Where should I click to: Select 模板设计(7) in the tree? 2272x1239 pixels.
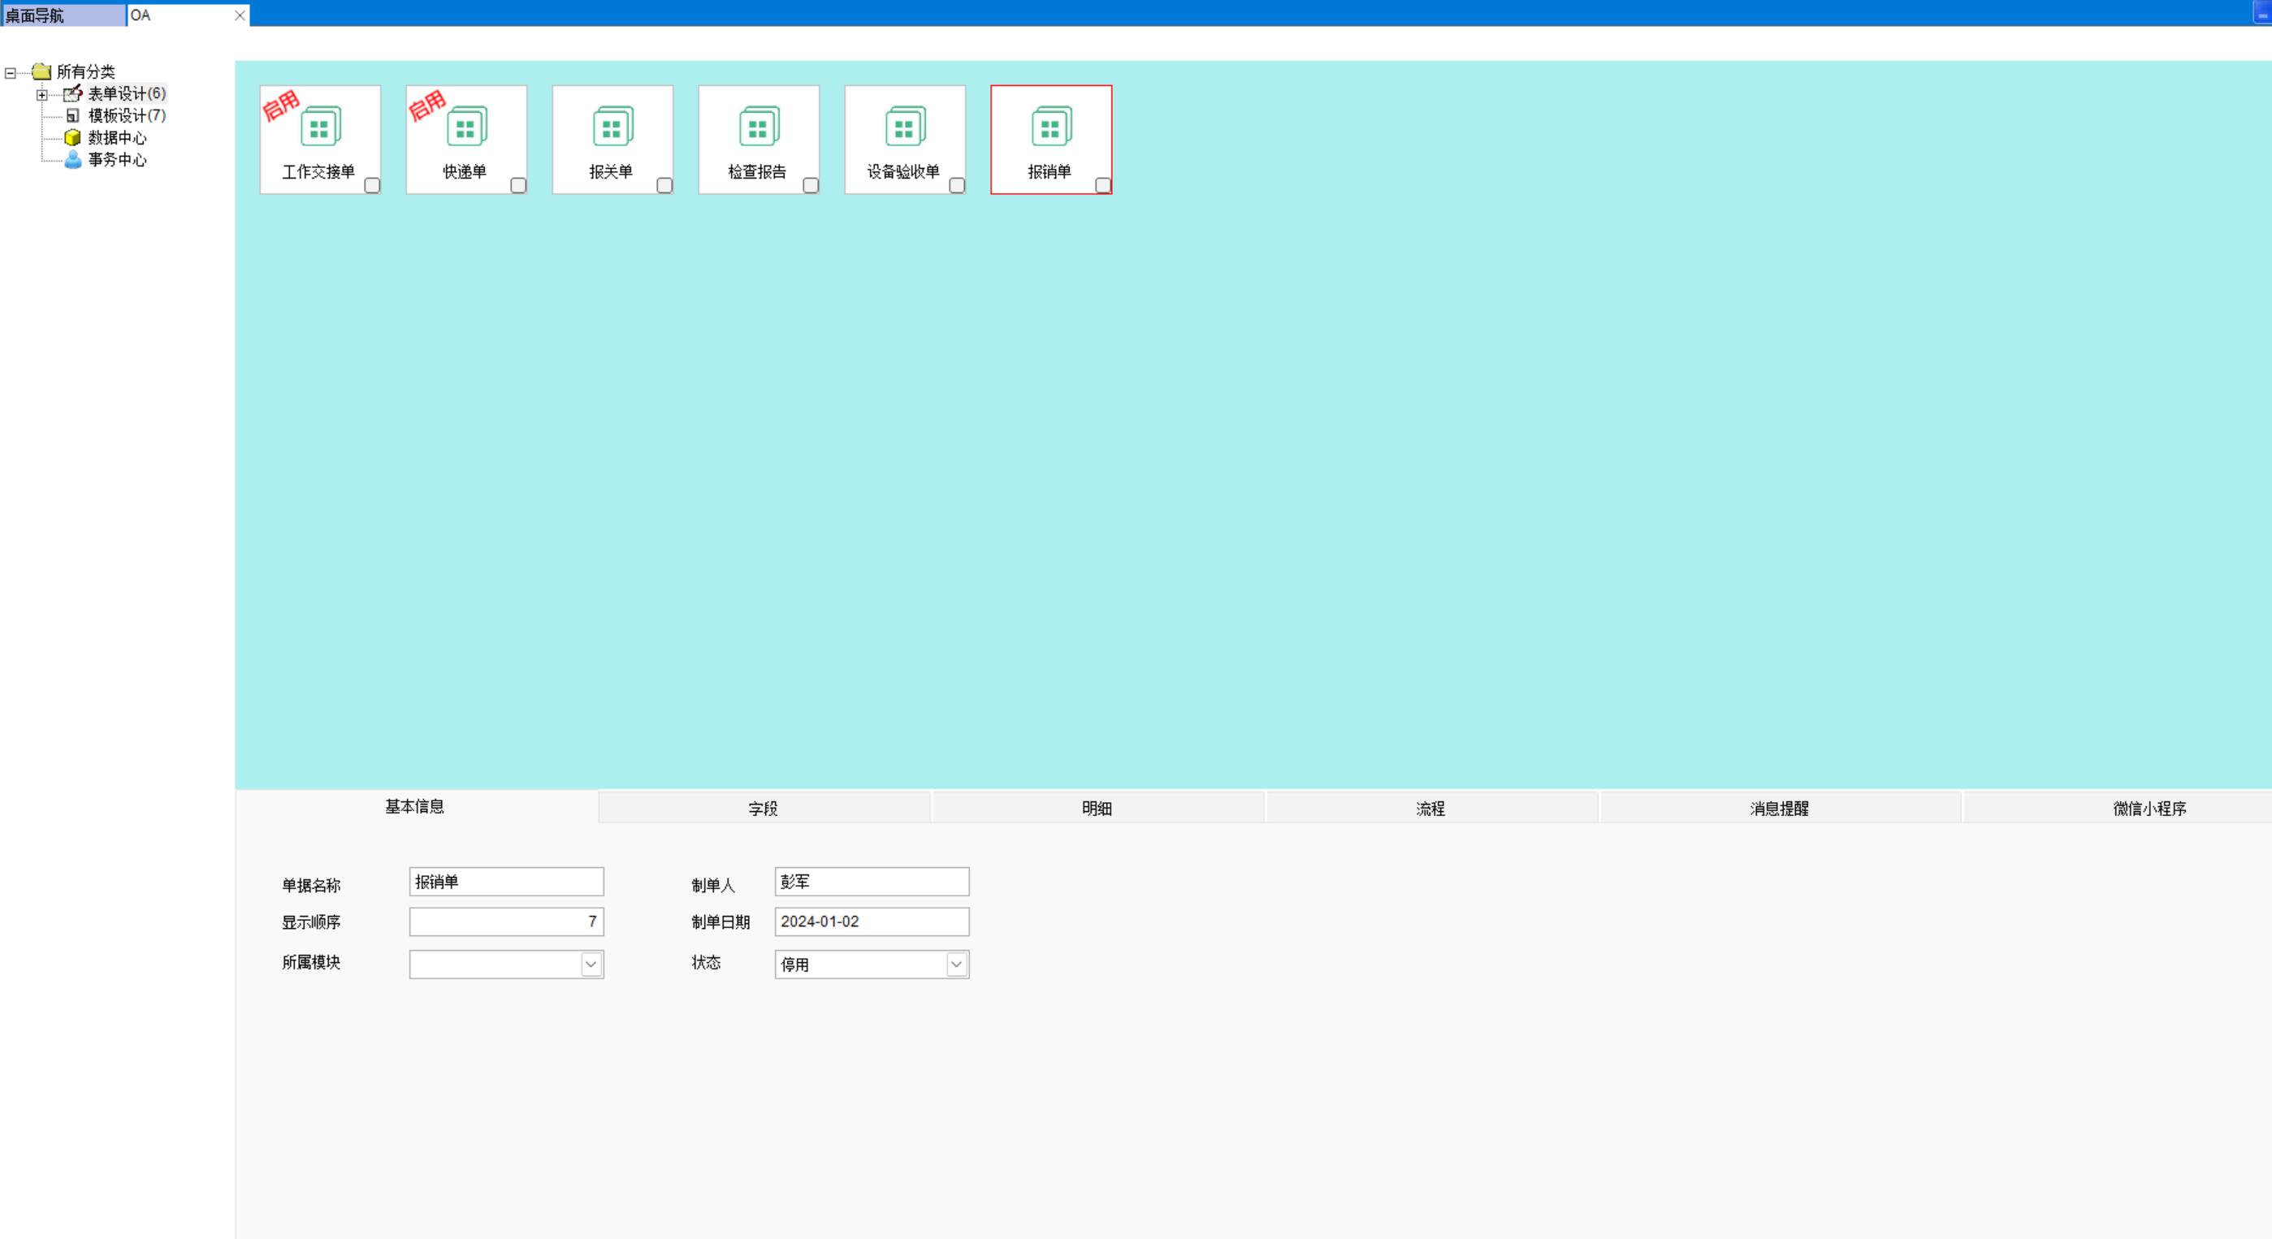coord(126,115)
